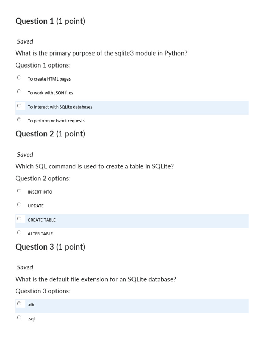This screenshot has height=351, width=263.
Task: Choose the 'To work with JSON files' option
Action: click(x=19, y=92)
